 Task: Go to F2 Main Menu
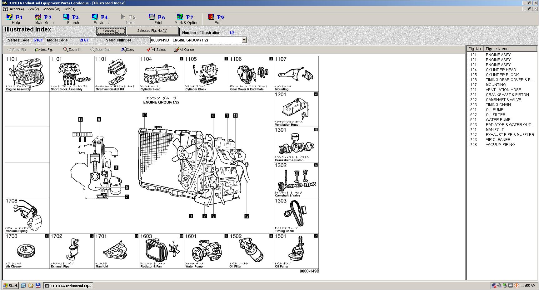click(x=44, y=19)
